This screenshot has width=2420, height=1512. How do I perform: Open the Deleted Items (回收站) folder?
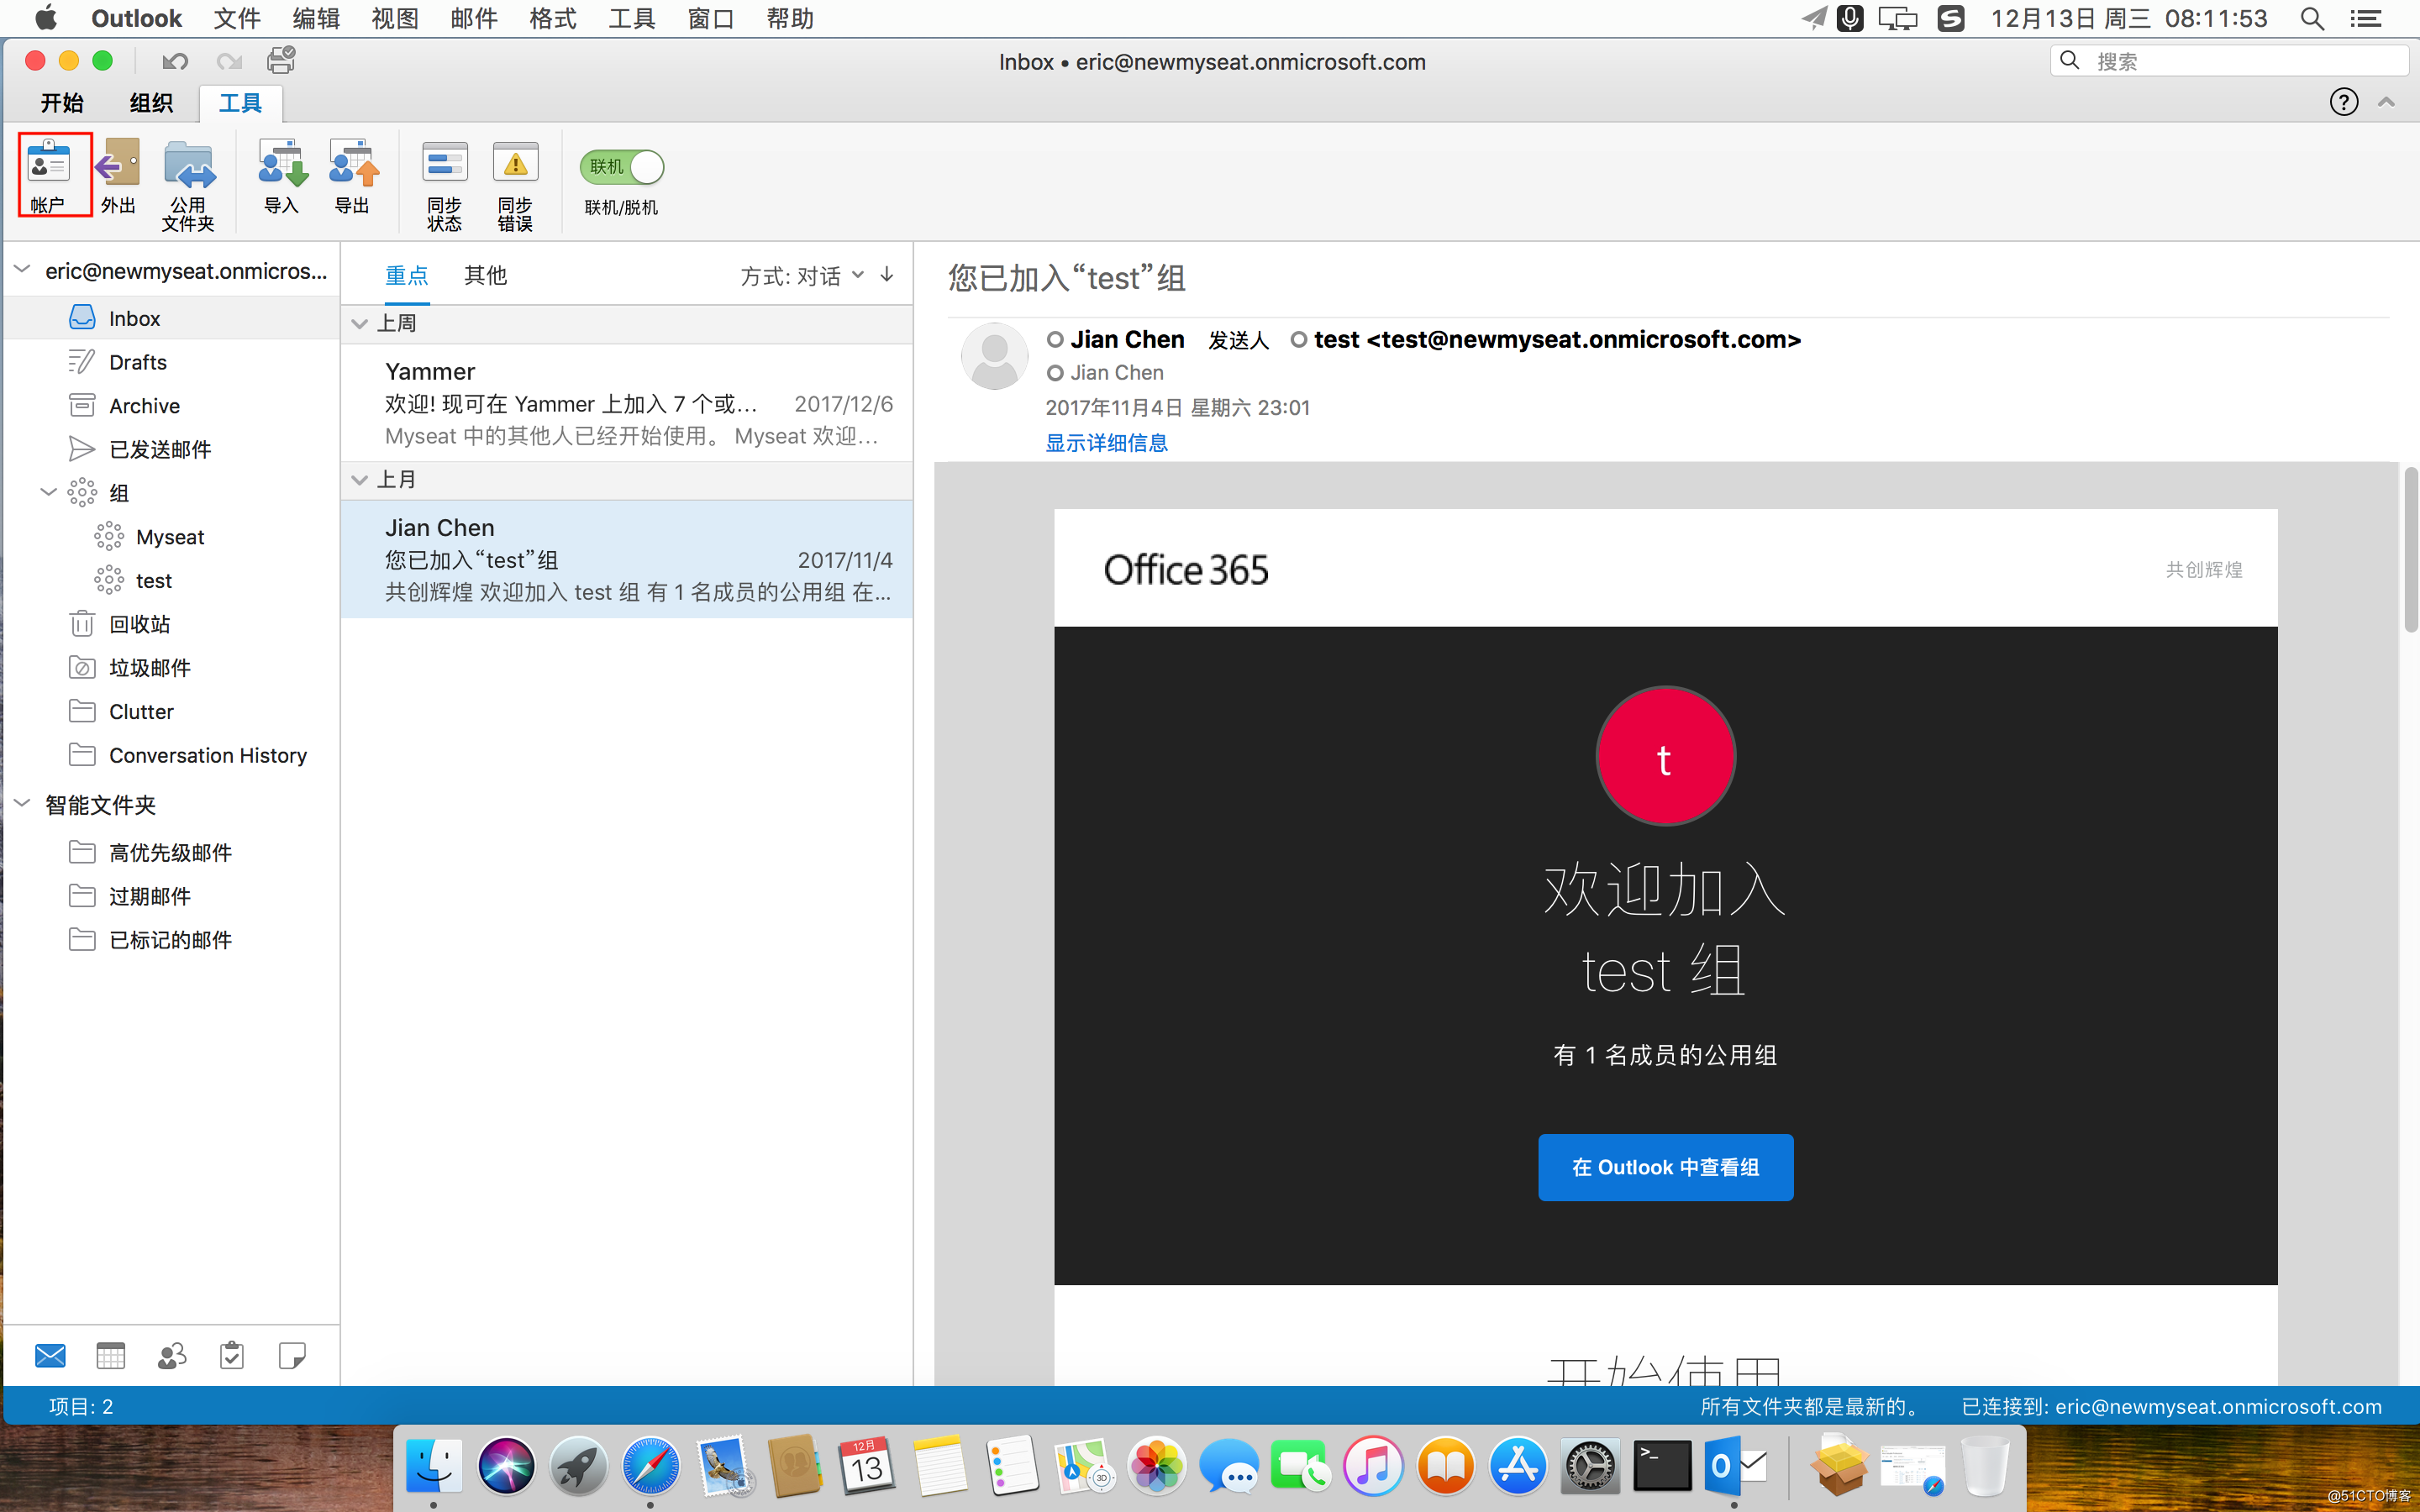(172, 624)
